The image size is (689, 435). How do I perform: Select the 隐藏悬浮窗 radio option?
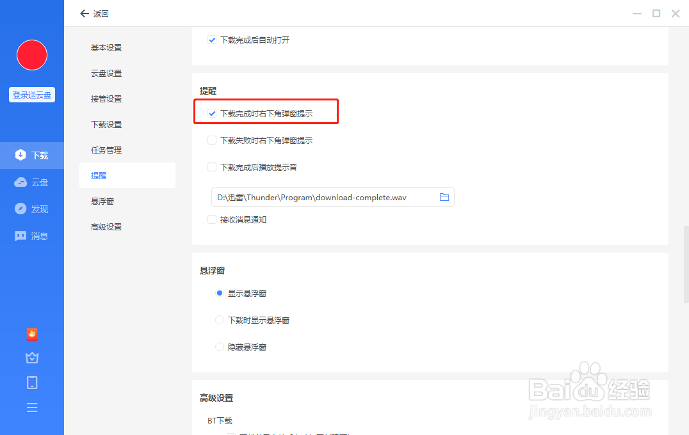pyautogui.click(x=220, y=347)
